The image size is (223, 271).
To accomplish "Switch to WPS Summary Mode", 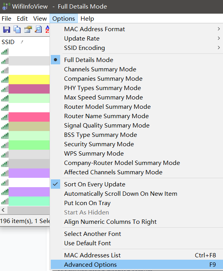I will click(x=137, y=153).
